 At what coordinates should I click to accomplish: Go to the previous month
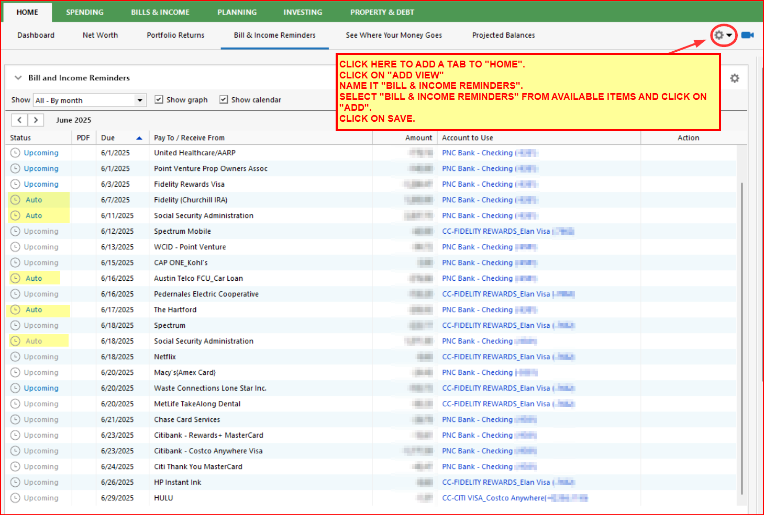[x=19, y=120]
